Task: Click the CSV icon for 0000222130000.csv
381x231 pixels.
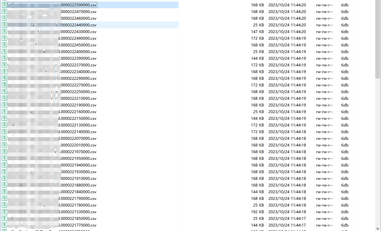Action: 4,125
